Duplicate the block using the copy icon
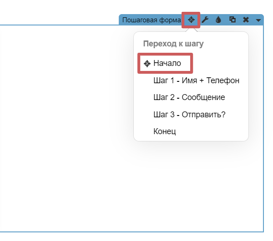This screenshot has width=273, height=241. [x=233, y=20]
